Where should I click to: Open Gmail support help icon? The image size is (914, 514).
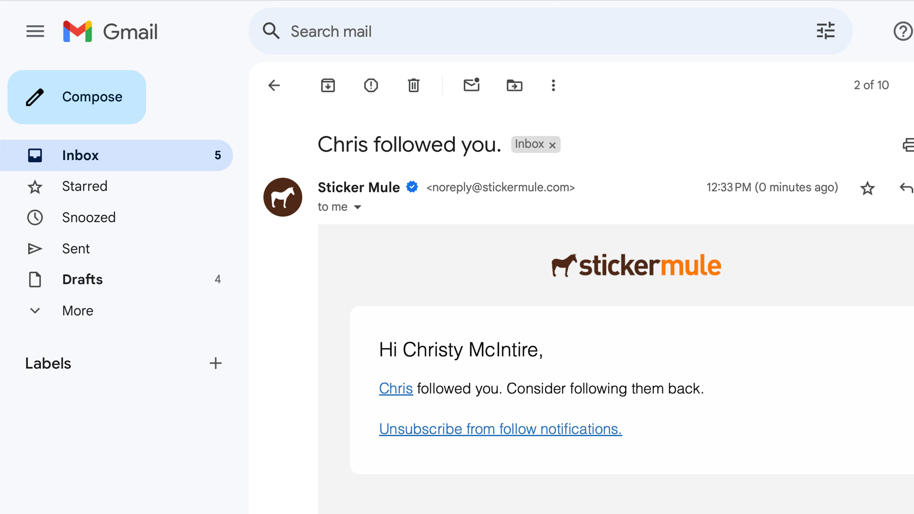902,31
